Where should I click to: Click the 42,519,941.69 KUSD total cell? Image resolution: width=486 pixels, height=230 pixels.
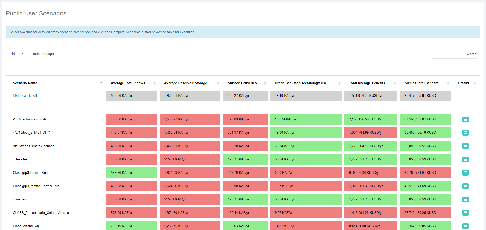click(425, 186)
